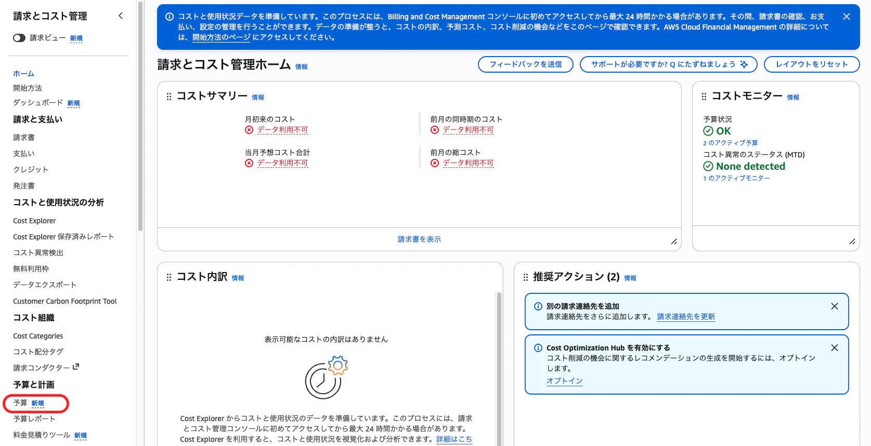This screenshot has width=871, height=446.
Task: Open 無料利用枠 in sidebar
Action: click(x=31, y=269)
